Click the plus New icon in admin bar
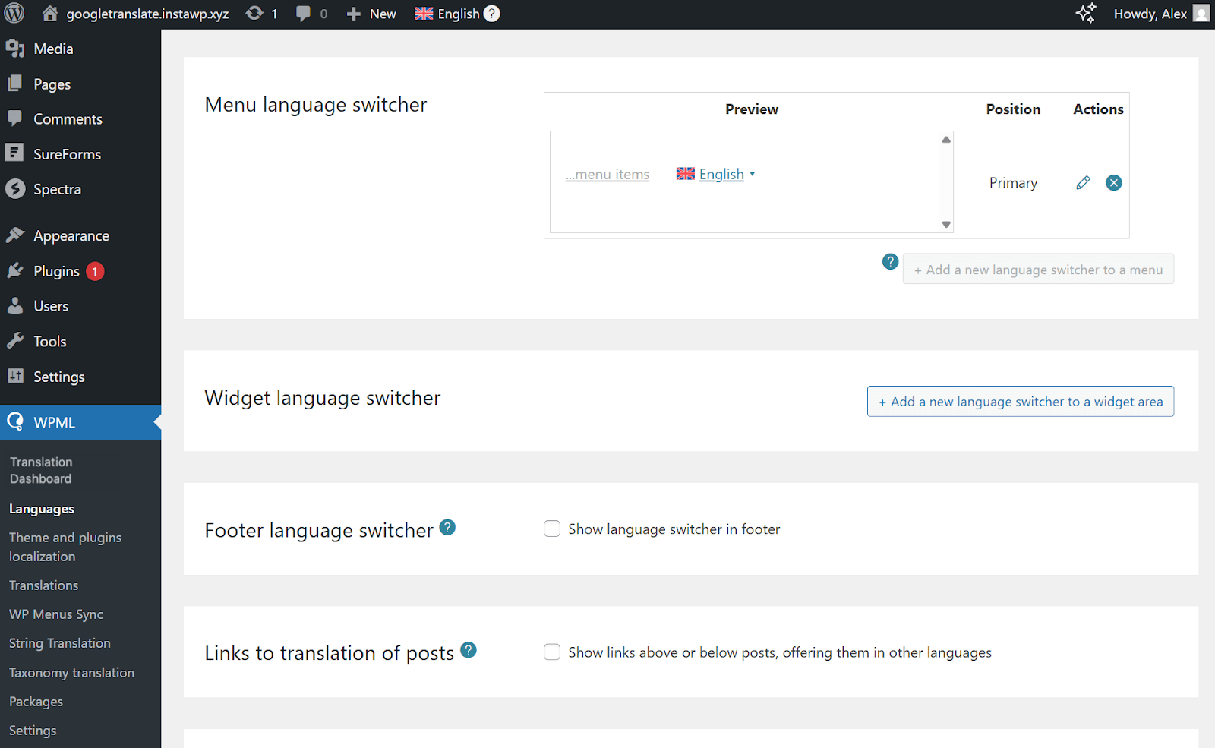Viewport: 1215px width, 748px height. pos(353,14)
